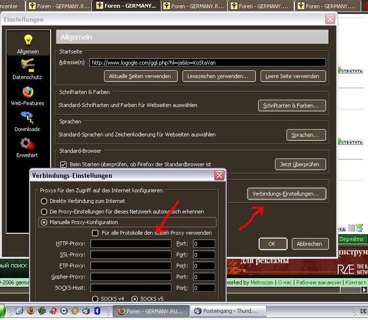Click the HTTP-Proxy address field
368x320 pixels.
pyautogui.click(x=131, y=244)
